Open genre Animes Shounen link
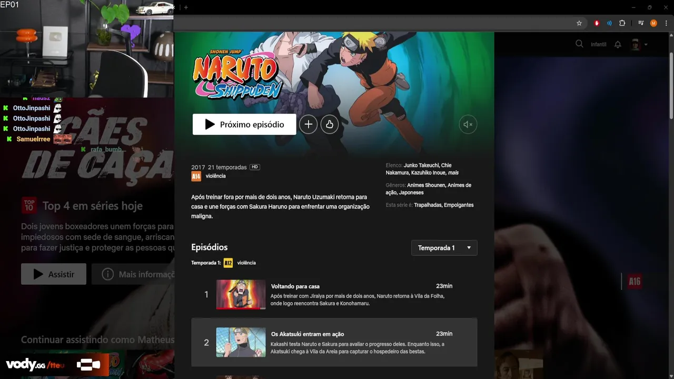Viewport: 674px width, 379px height. tap(427, 185)
